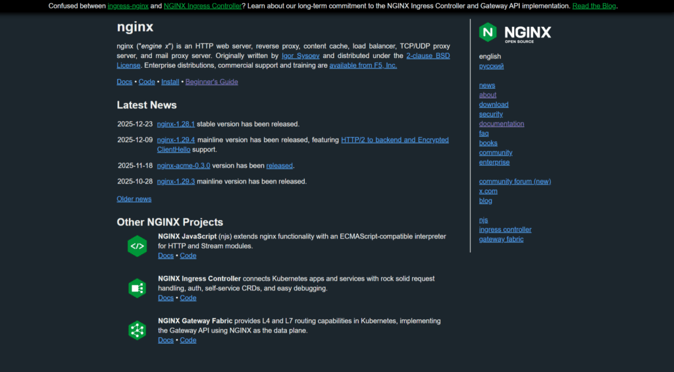The image size is (674, 372).
Task: Click the NGINX logo in the sidebar
Action: pyautogui.click(x=515, y=33)
